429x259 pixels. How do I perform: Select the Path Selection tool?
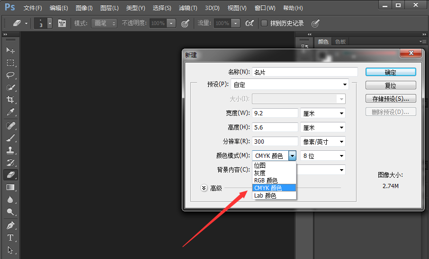click(10, 250)
